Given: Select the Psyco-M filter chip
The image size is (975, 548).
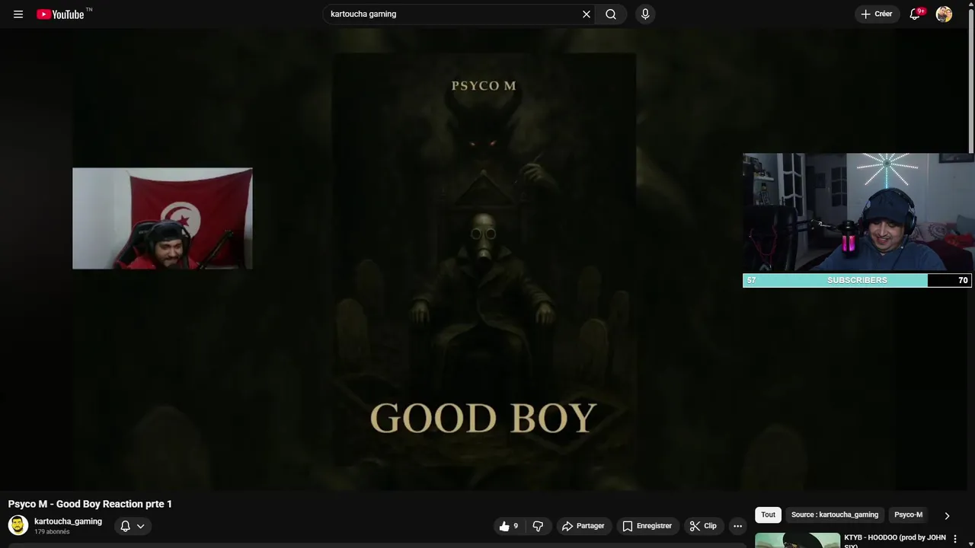Looking at the screenshot, I should (x=908, y=515).
